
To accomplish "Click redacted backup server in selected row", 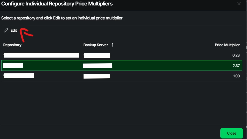I will point(98,66).
